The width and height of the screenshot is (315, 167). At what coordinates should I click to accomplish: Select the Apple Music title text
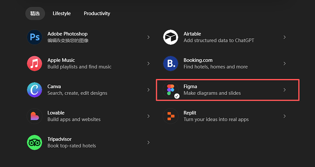click(61, 60)
